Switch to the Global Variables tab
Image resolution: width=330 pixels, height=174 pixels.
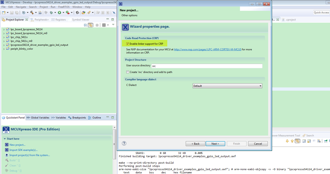click(x=38, y=117)
